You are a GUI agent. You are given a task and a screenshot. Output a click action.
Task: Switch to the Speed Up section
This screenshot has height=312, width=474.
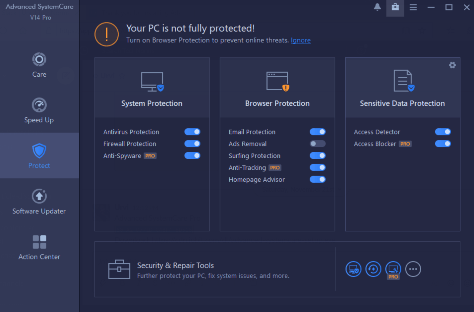(39, 110)
